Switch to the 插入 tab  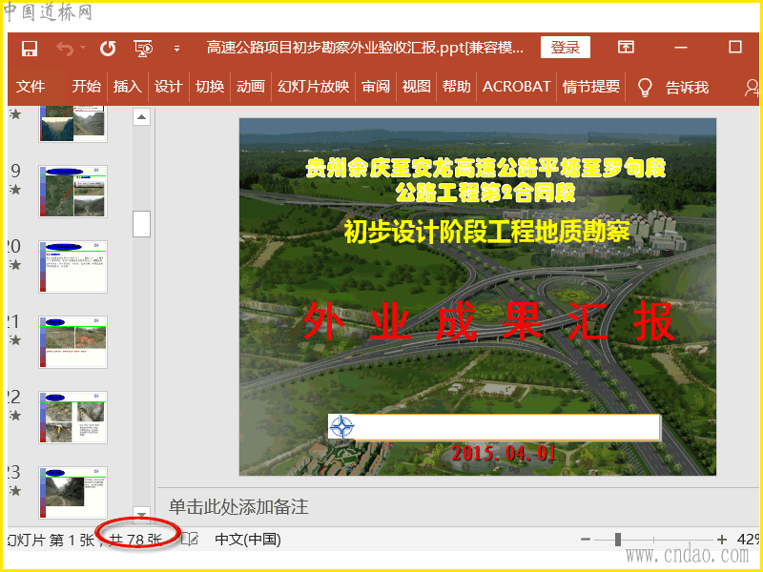click(x=128, y=87)
